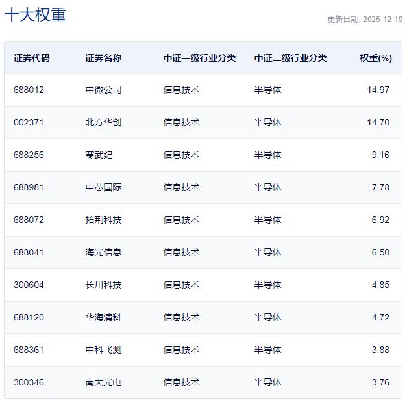The height and width of the screenshot is (405, 407).
Task: Click stock code 688256
Action: [29, 155]
